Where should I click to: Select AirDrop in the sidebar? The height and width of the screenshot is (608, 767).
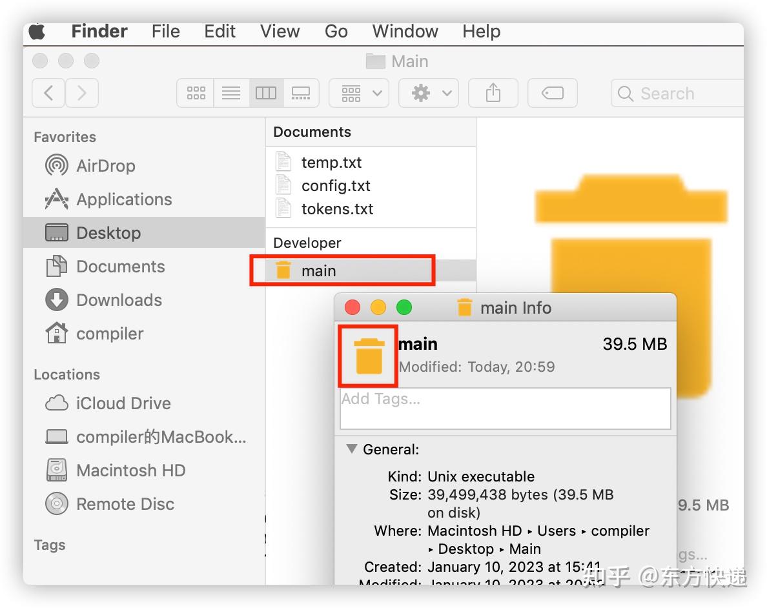[x=145, y=166]
